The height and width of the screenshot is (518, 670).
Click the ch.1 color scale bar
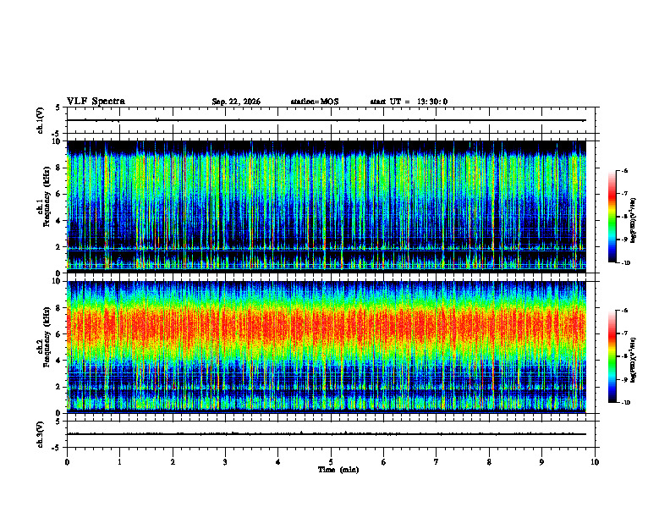612,217
